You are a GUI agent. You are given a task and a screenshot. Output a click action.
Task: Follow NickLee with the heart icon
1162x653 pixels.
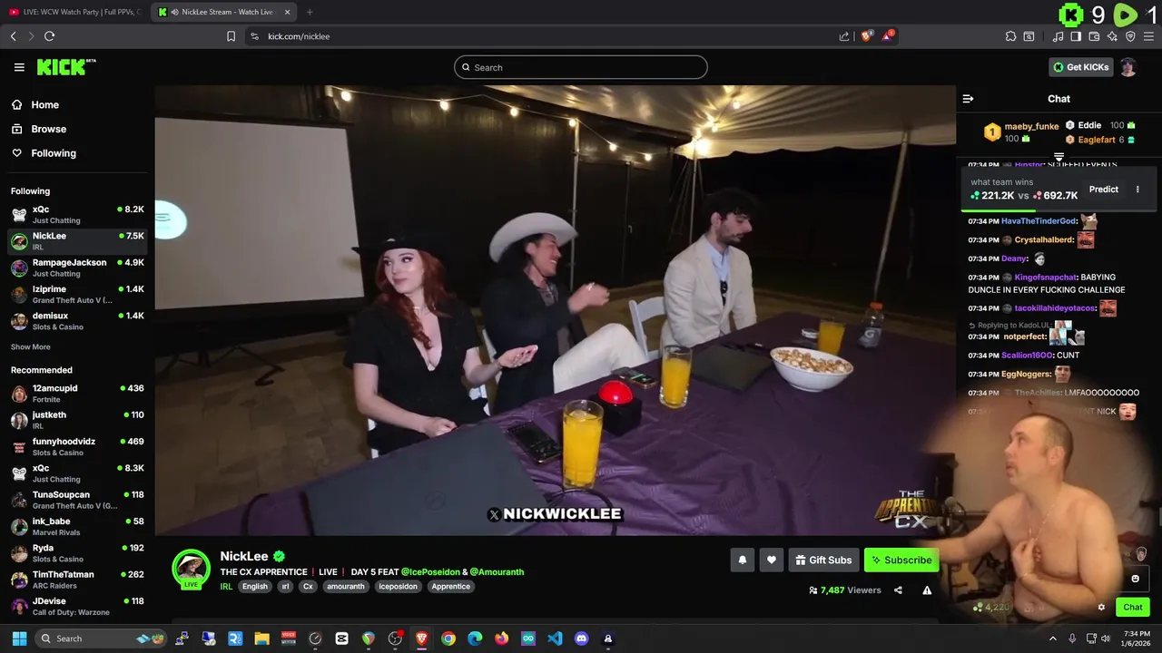click(772, 560)
